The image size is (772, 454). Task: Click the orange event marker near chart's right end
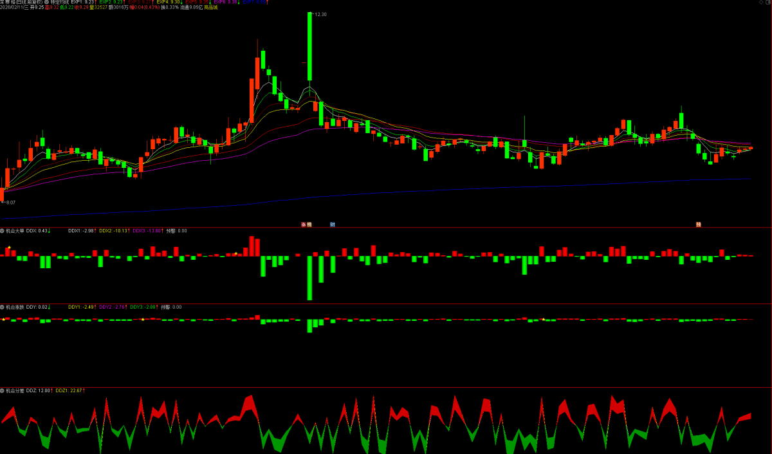tap(698, 224)
